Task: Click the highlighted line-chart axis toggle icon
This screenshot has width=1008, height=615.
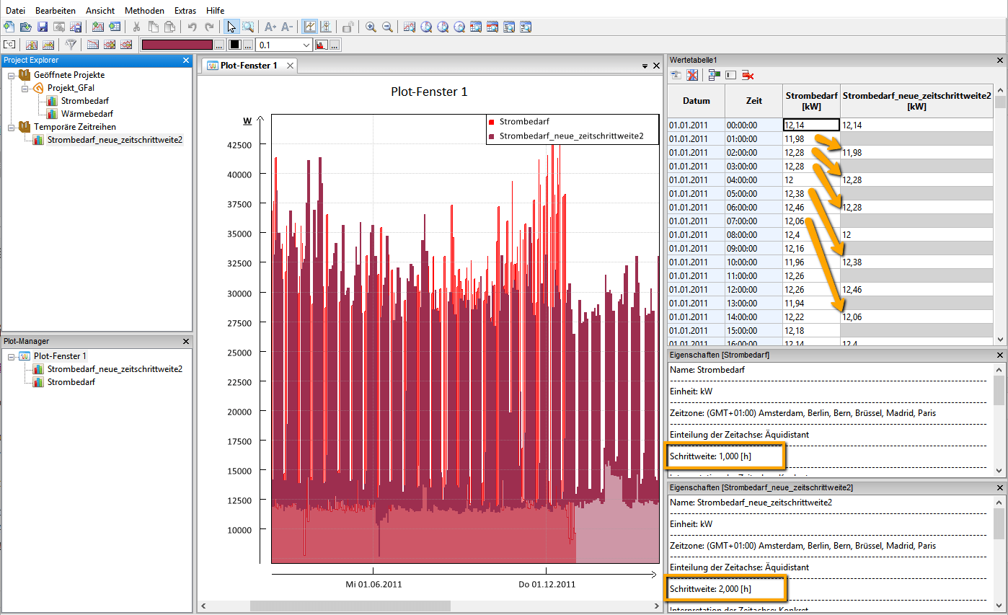Action: 309,27
